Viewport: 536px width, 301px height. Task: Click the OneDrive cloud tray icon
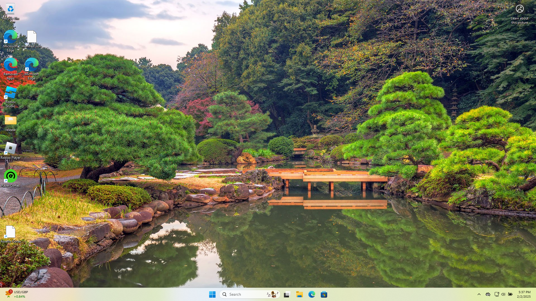(x=488, y=294)
